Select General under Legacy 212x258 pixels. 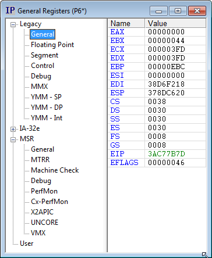(43, 34)
